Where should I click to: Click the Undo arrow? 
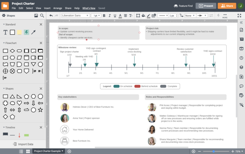pyautogui.click(x=51, y=15)
